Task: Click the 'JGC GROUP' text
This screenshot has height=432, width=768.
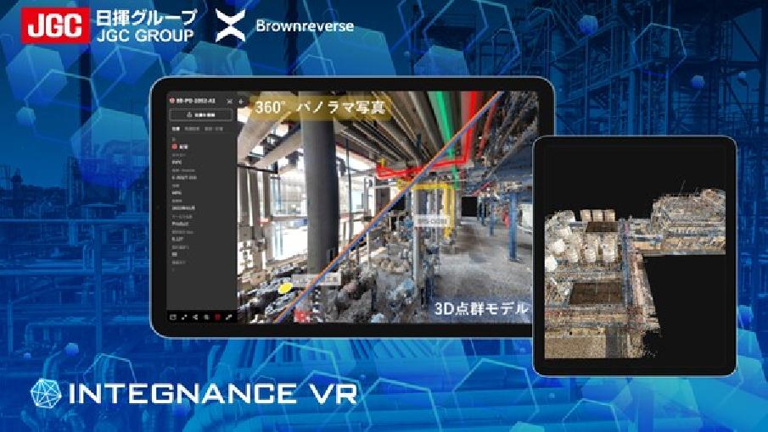Action: coord(145,36)
